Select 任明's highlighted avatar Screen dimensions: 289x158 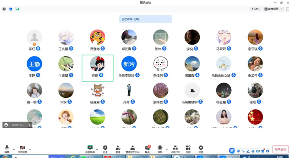[x=97, y=64]
